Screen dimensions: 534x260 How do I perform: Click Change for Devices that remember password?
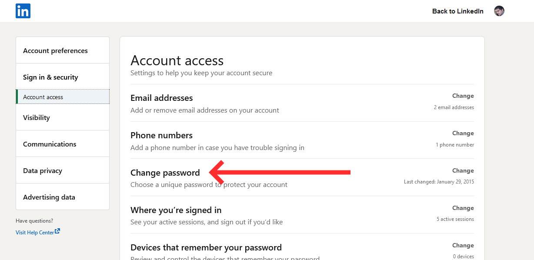463,246
